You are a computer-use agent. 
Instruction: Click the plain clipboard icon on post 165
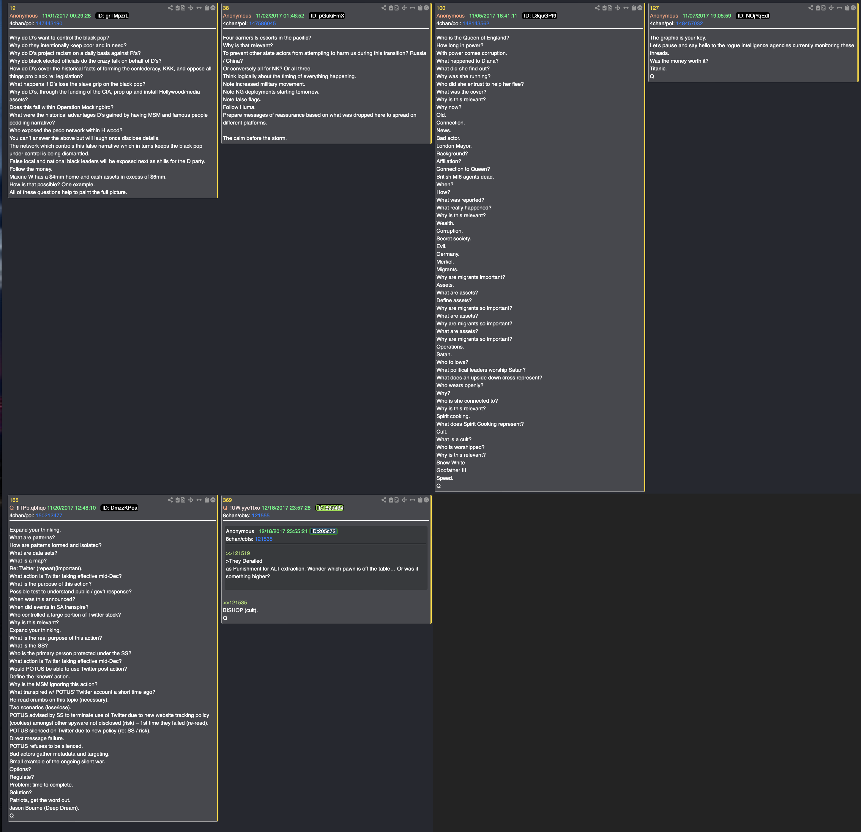click(207, 500)
